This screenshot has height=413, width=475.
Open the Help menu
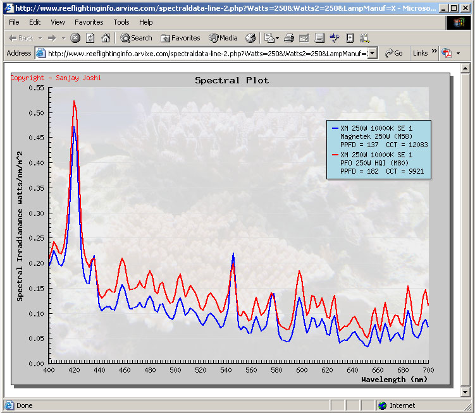146,22
